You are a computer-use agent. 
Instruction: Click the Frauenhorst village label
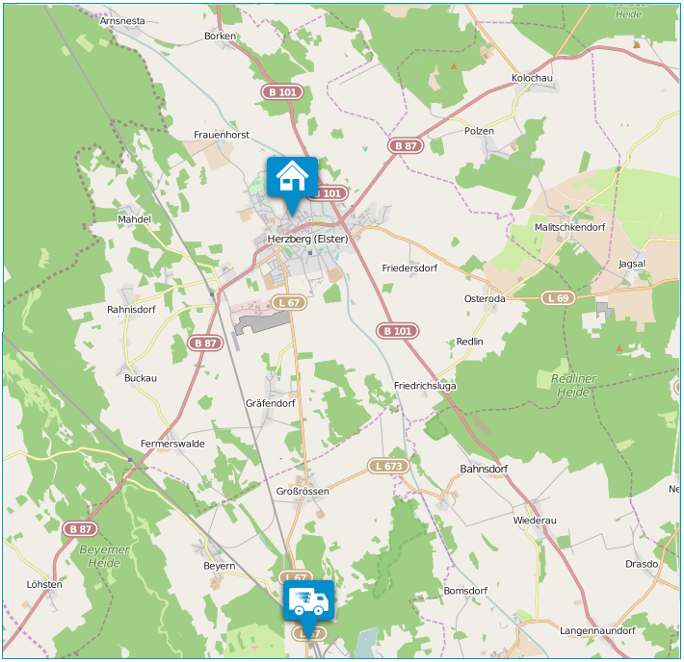pyautogui.click(x=222, y=135)
